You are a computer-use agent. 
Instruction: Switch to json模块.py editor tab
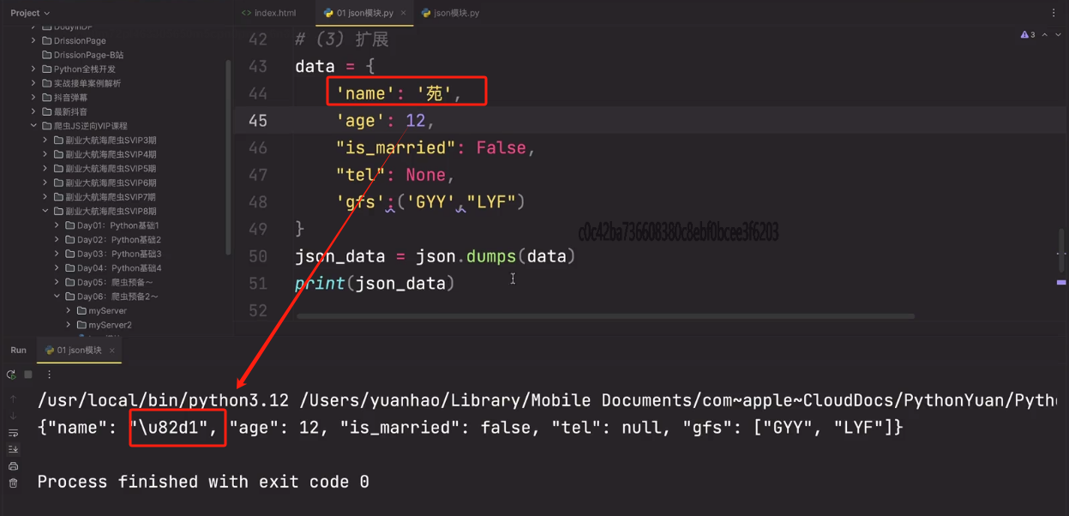tap(450, 13)
